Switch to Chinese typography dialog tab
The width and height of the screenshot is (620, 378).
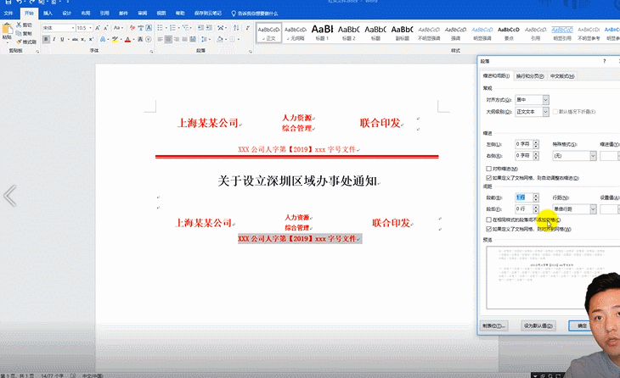point(562,76)
